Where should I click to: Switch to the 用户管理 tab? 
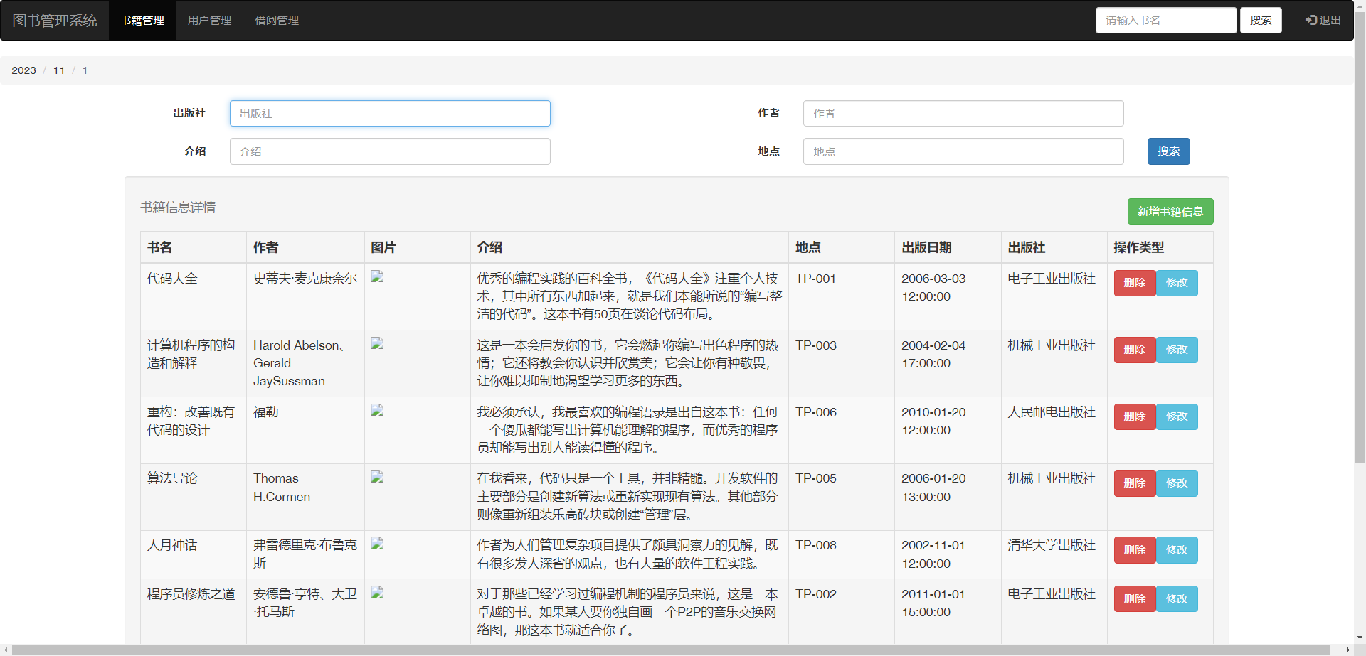click(209, 21)
